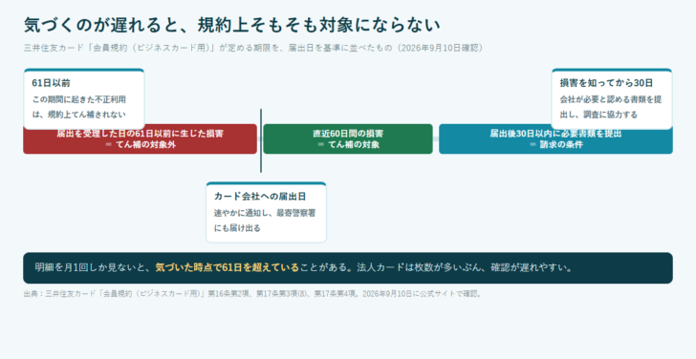Click the card title カード会社への届出日
The image size is (696, 359).
260,197
